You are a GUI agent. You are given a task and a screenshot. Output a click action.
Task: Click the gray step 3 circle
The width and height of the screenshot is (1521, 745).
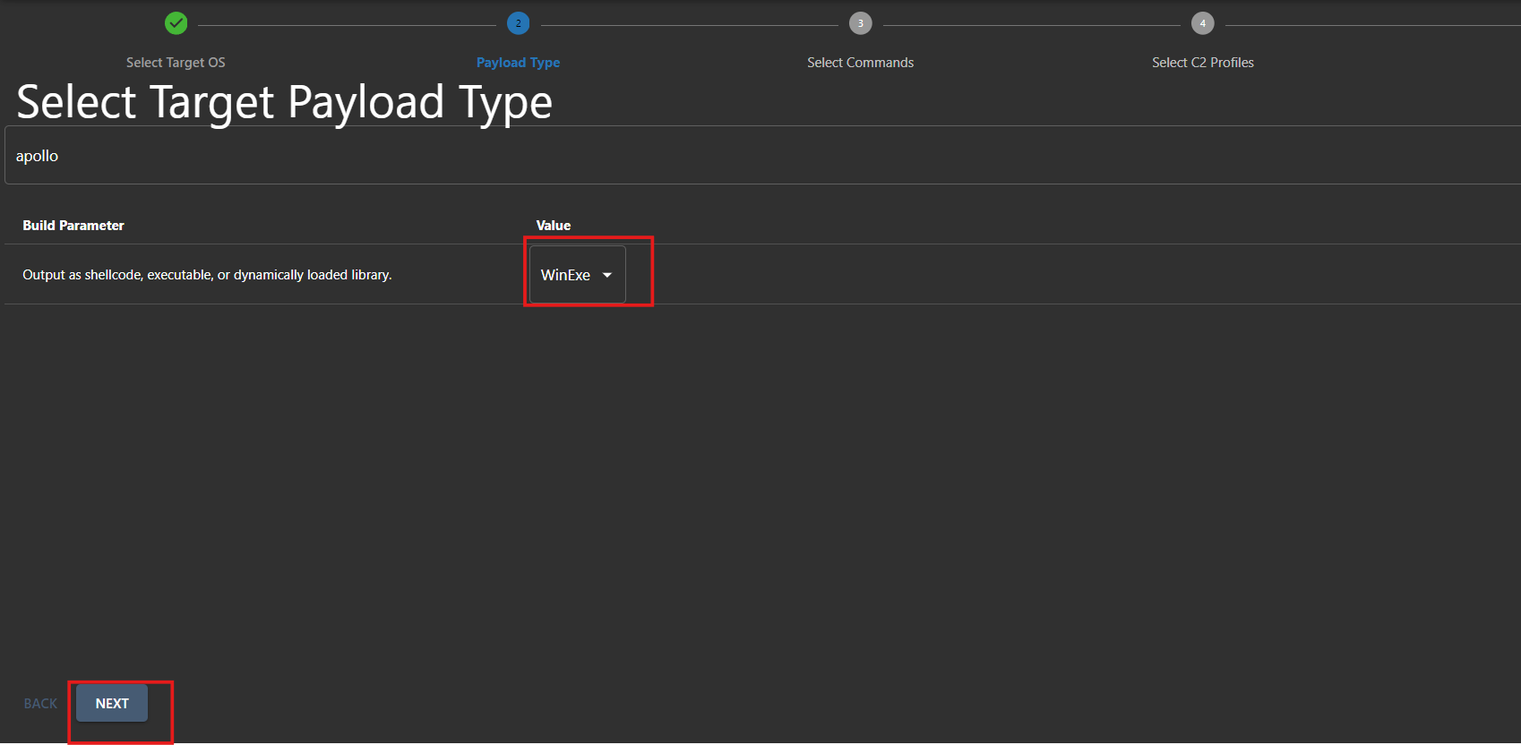click(x=860, y=23)
